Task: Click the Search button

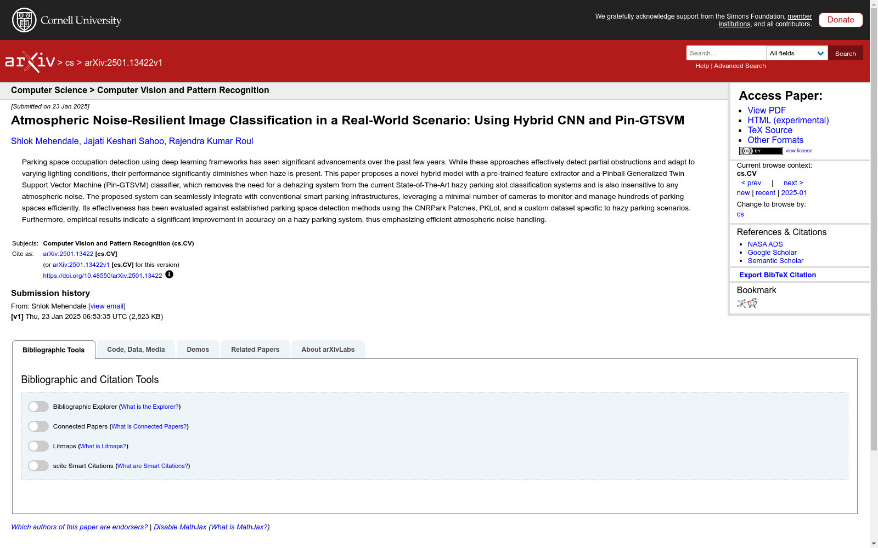Action: (x=846, y=53)
